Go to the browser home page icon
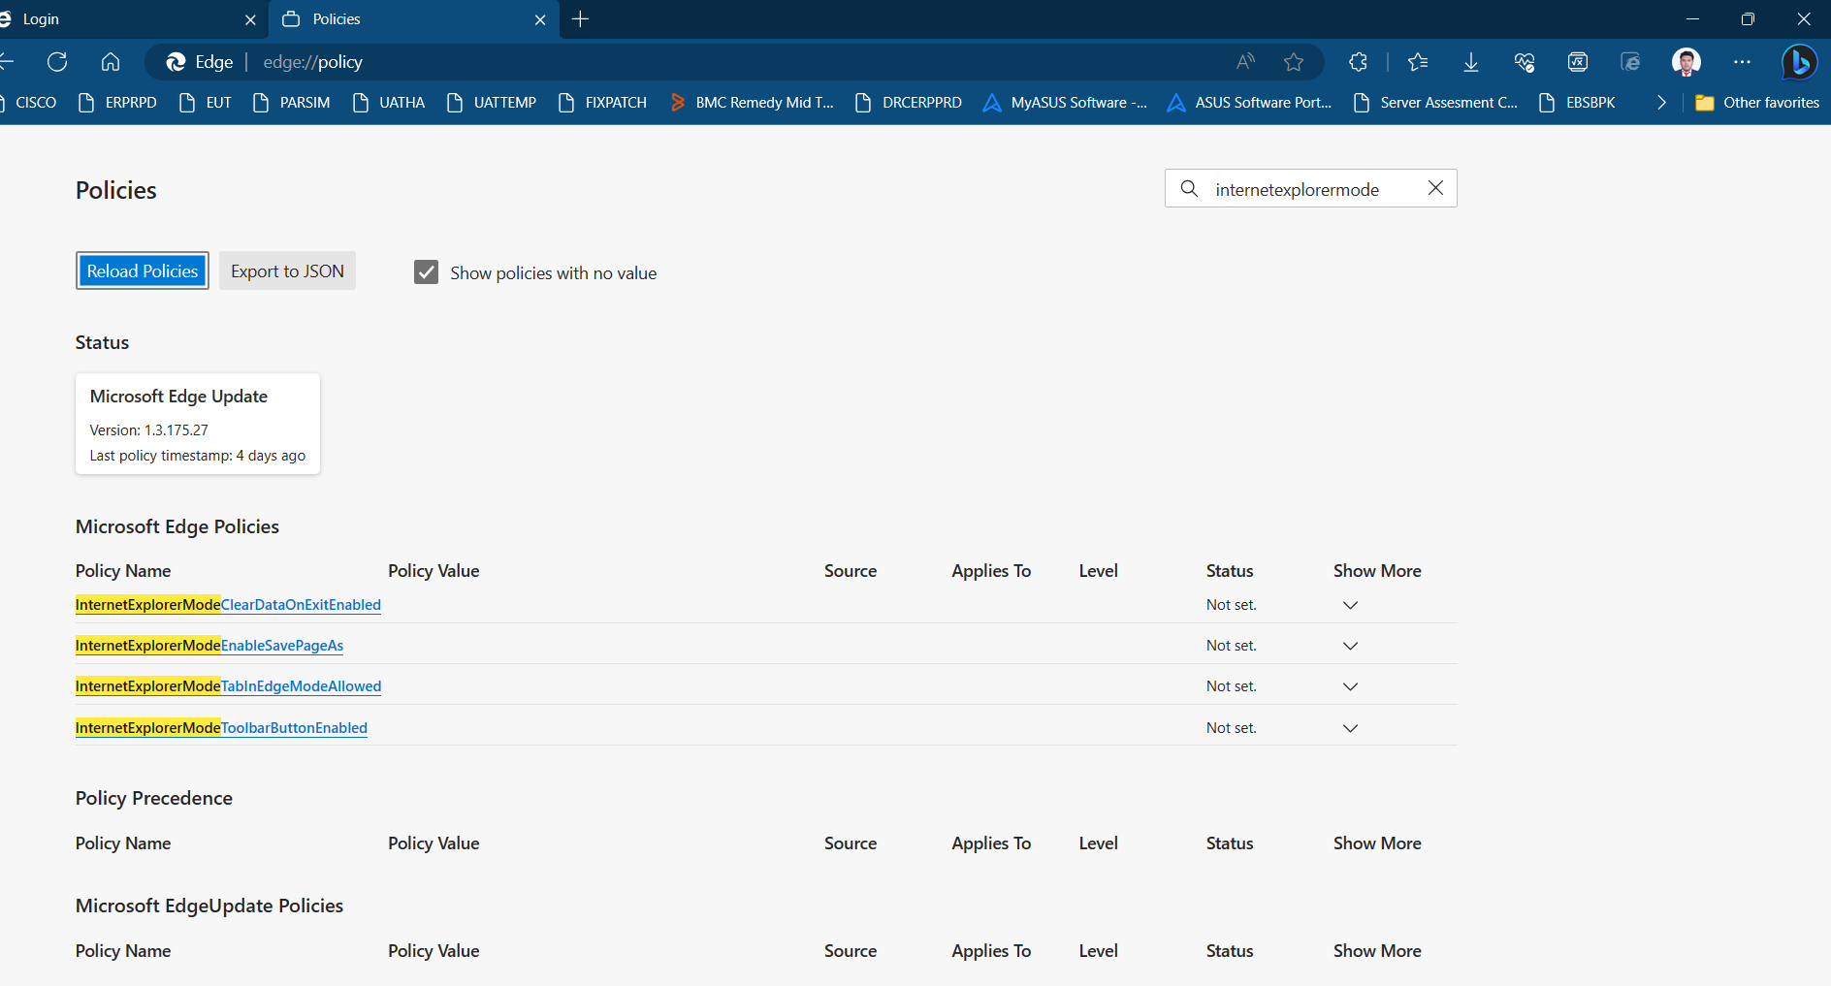The image size is (1831, 986). [x=111, y=62]
